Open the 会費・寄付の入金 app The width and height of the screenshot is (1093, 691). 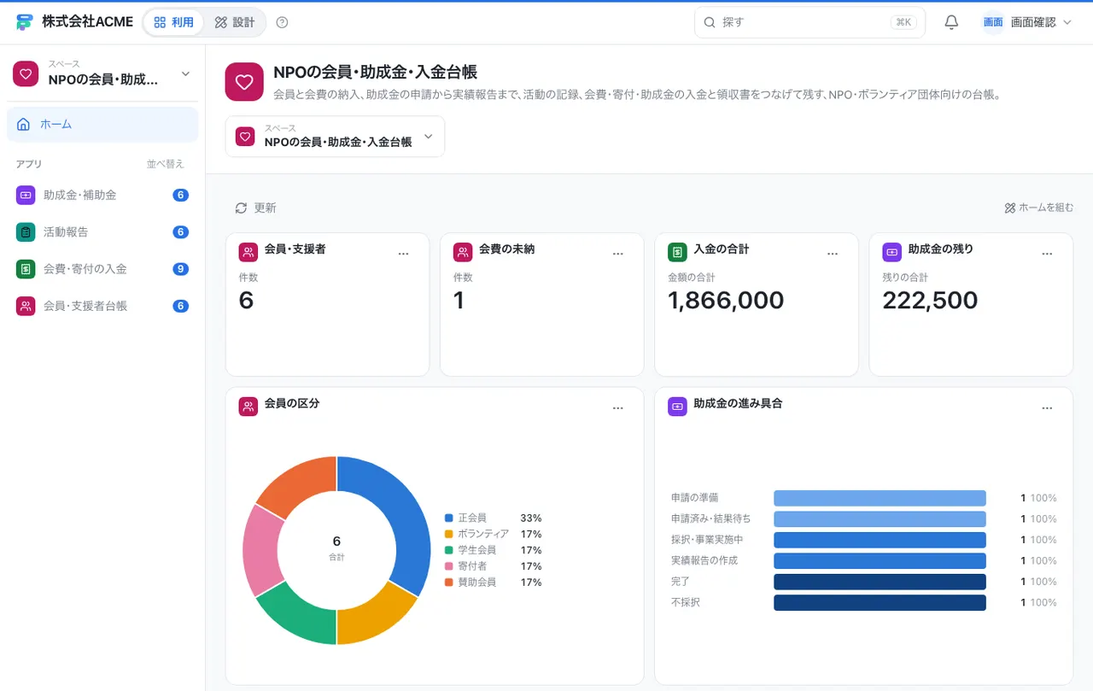click(102, 269)
